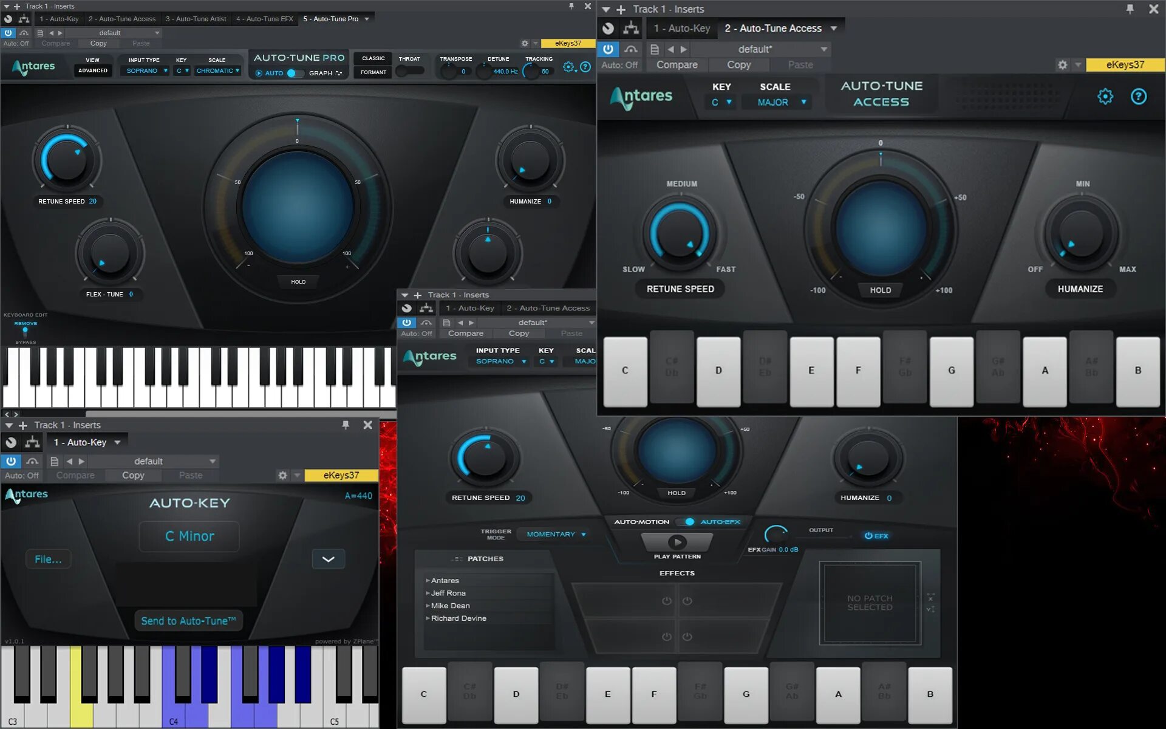The height and width of the screenshot is (729, 1166).
Task: Click the routing icon in the Auto-Tune Access header
Action: click(631, 28)
